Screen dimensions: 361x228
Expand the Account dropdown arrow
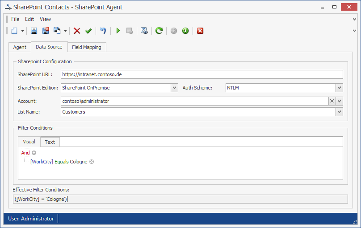click(x=339, y=101)
